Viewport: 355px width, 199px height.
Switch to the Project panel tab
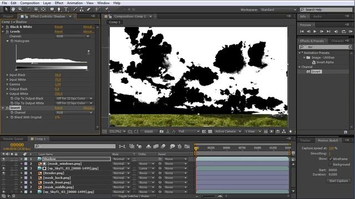pyautogui.click(x=8, y=16)
